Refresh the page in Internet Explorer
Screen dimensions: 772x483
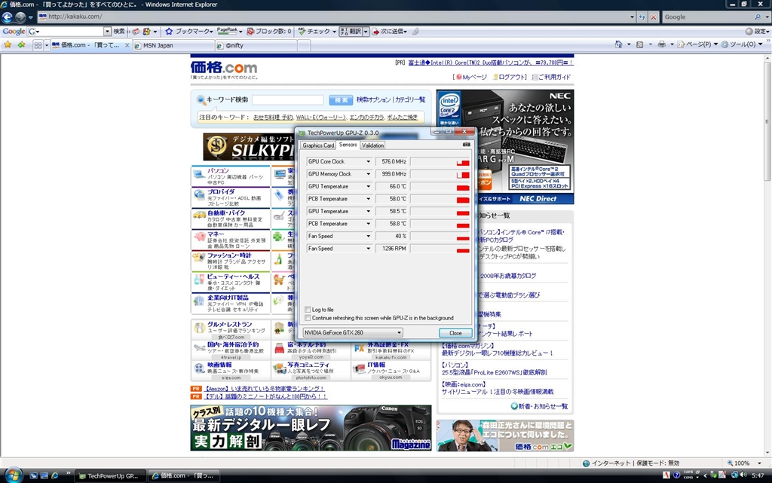coord(642,17)
